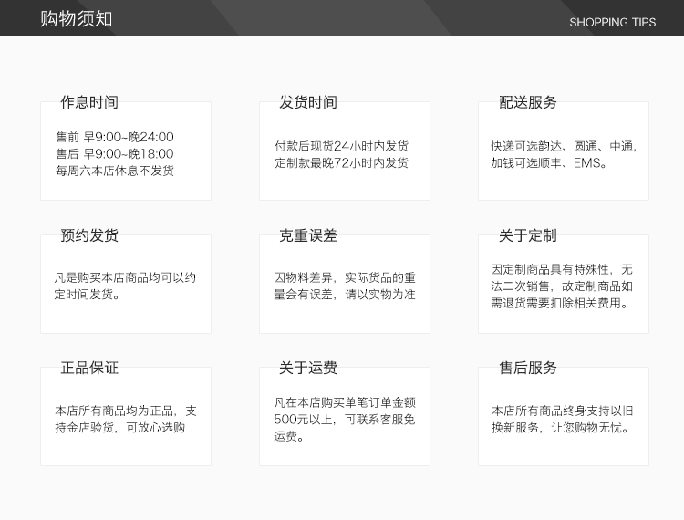Screen dimensions: 684x520
Task: Click the line 快递可选韵达、圆通、中通
Action: click(x=564, y=146)
